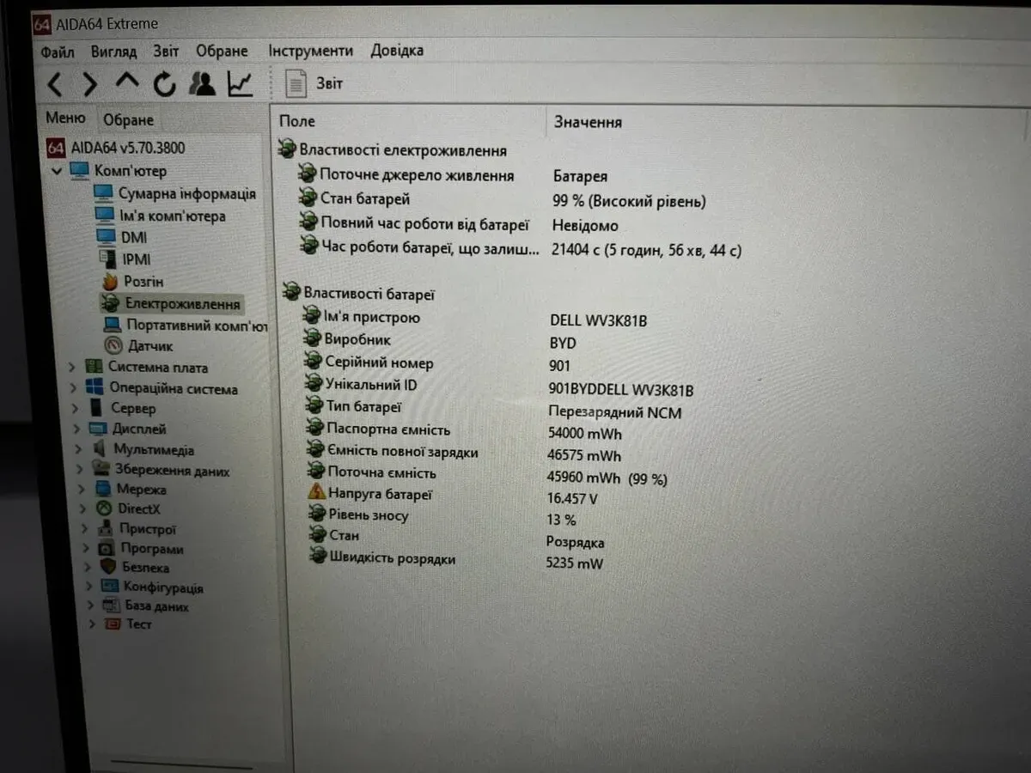The height and width of the screenshot is (773, 1031).
Task: Click the Back navigation arrow in toolbar
Action: click(x=54, y=84)
